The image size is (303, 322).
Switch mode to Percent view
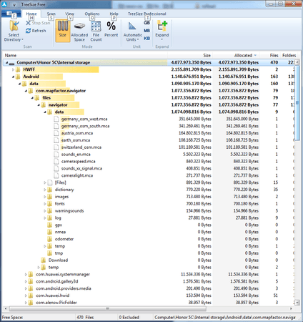(x=111, y=29)
